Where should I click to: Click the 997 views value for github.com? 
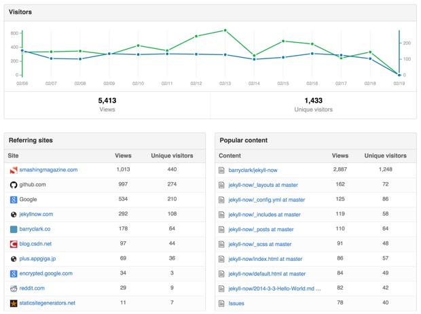coord(123,184)
